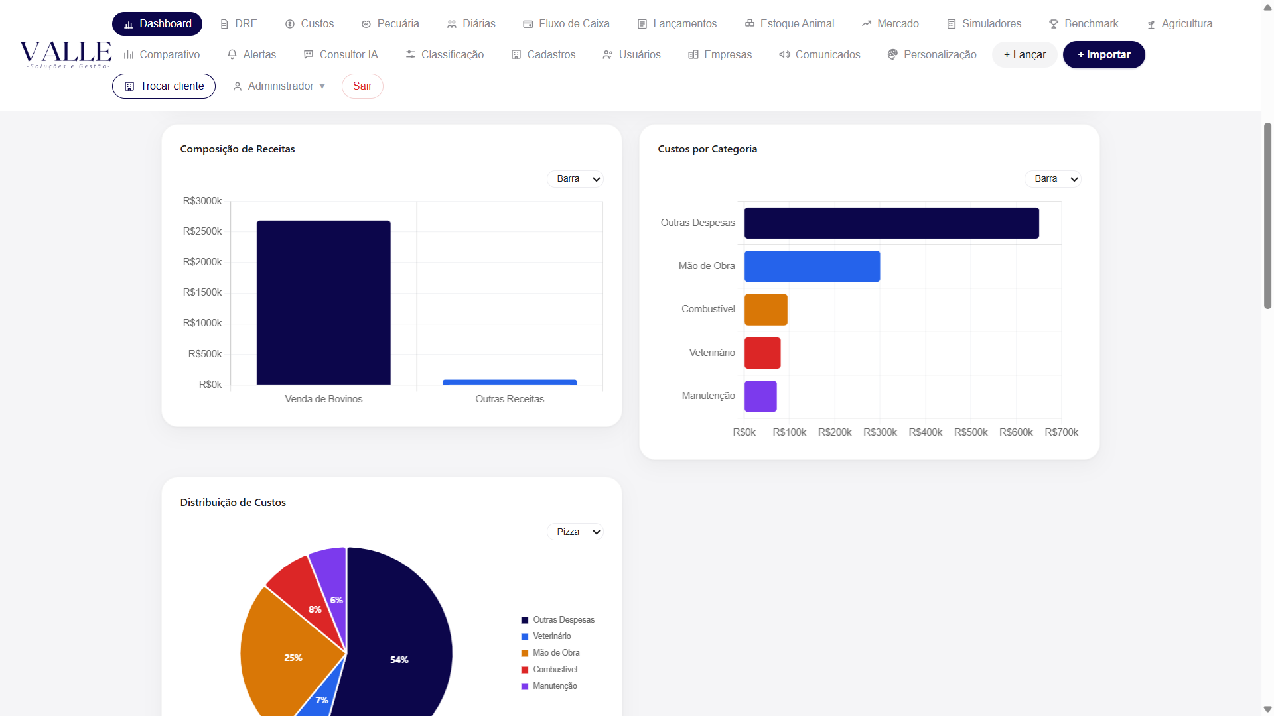Screen dimensions: 1274x716
Task: Click the Comunicados megaphone icon
Action: pos(784,54)
